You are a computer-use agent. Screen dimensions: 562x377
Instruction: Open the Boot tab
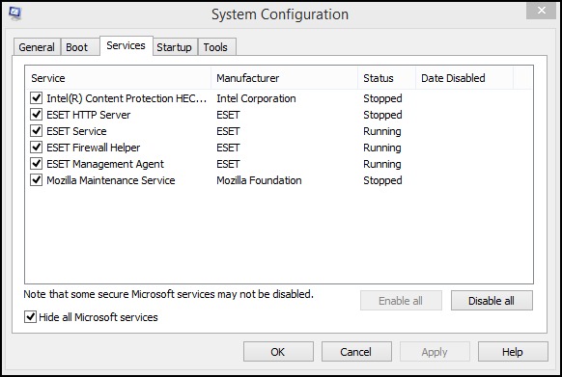80,47
